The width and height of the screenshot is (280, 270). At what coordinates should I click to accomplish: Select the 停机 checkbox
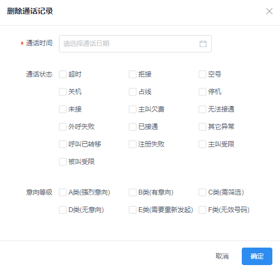(202, 92)
